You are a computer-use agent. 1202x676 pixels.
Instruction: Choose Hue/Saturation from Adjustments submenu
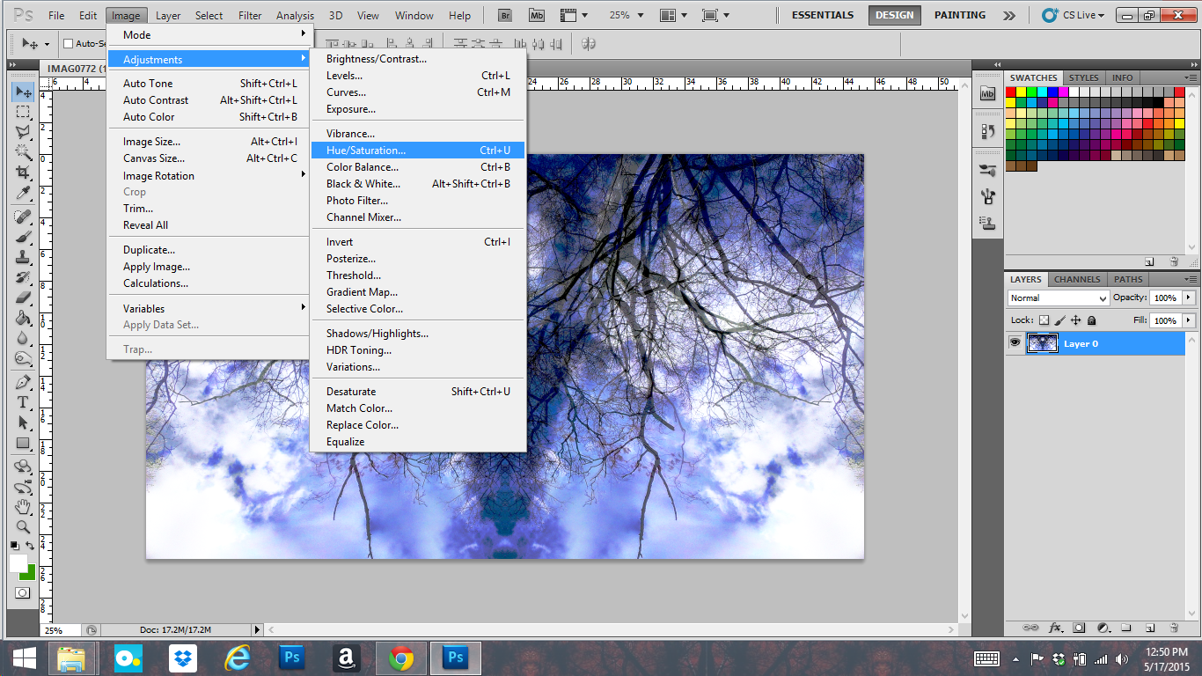(x=418, y=151)
